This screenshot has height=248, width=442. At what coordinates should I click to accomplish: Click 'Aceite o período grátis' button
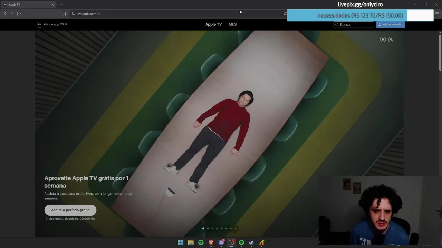click(x=70, y=210)
